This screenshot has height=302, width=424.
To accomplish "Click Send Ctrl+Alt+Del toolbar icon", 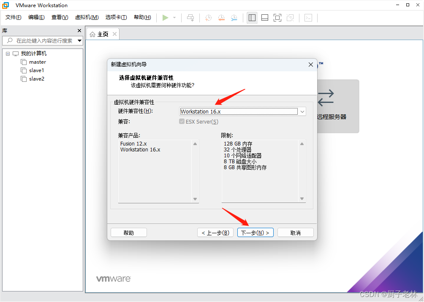I will pos(190,18).
